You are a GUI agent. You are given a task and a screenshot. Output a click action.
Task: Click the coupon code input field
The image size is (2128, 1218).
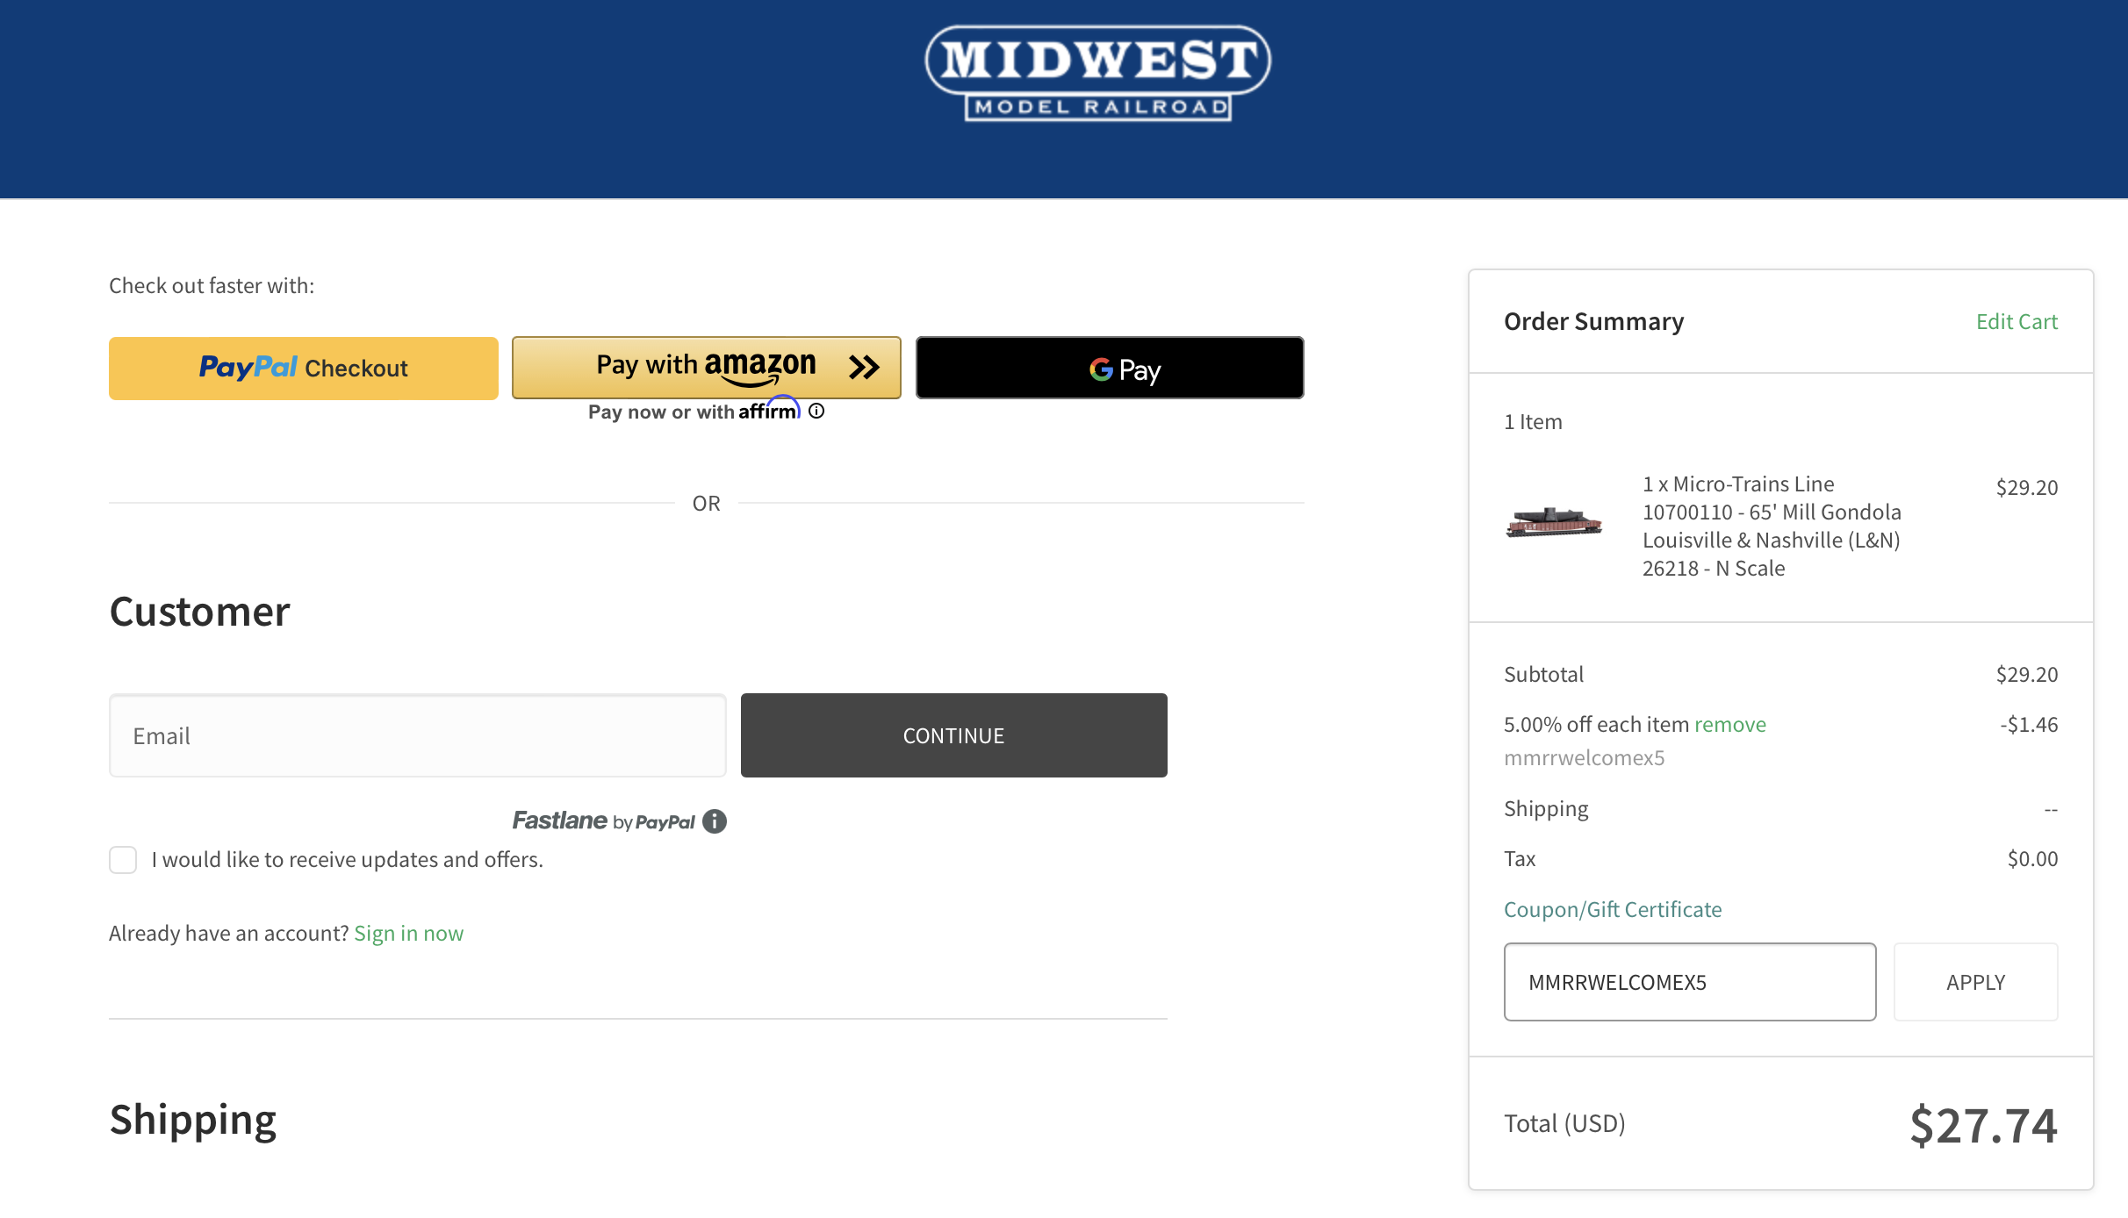pos(1690,982)
